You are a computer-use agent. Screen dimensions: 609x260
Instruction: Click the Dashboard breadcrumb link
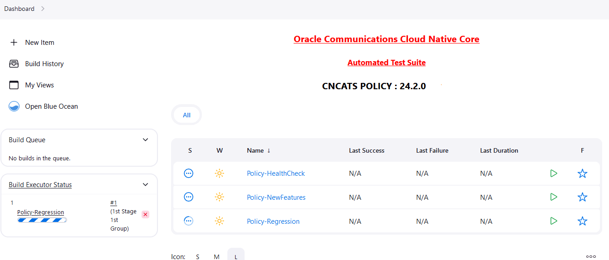[x=20, y=9]
